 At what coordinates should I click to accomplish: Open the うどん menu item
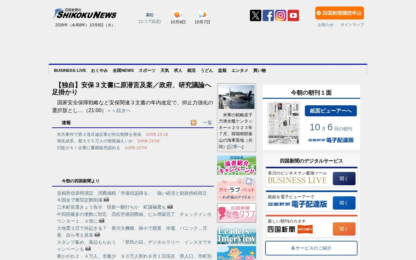coord(207,71)
